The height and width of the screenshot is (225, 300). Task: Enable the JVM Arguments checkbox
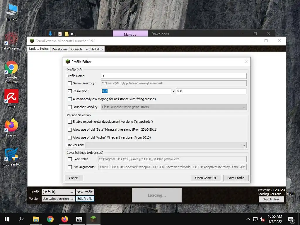[x=70, y=167]
